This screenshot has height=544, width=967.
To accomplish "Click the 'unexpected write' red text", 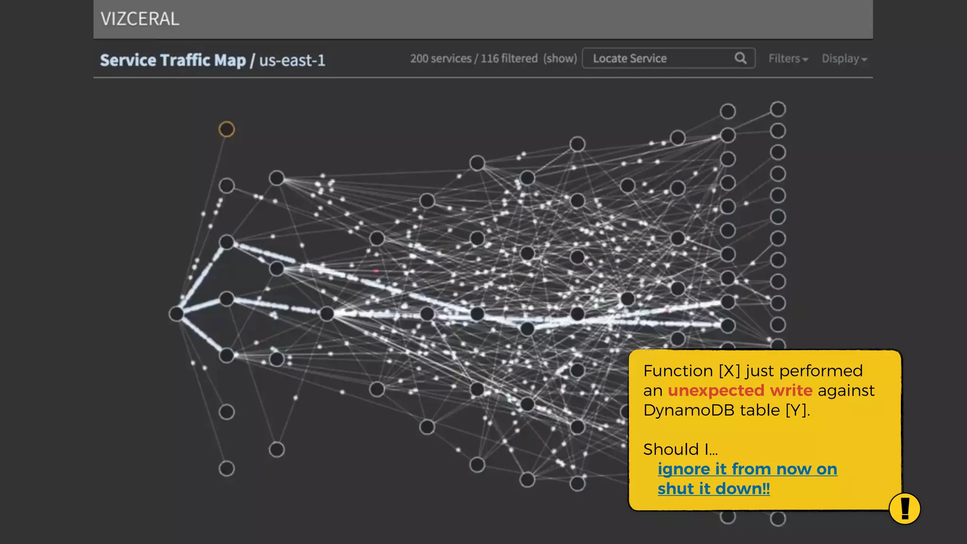I will click(740, 391).
